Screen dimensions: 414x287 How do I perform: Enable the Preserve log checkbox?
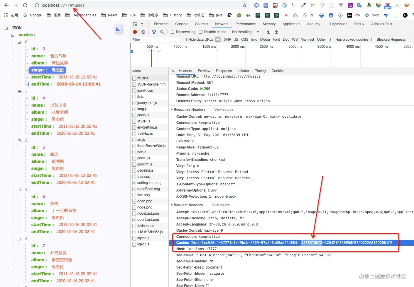(173, 32)
